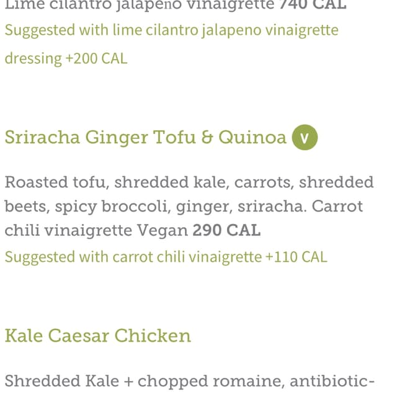This screenshot has width=397, height=397.
Task: Open the Kale Caesar Chicken menu item
Action: 98,336
